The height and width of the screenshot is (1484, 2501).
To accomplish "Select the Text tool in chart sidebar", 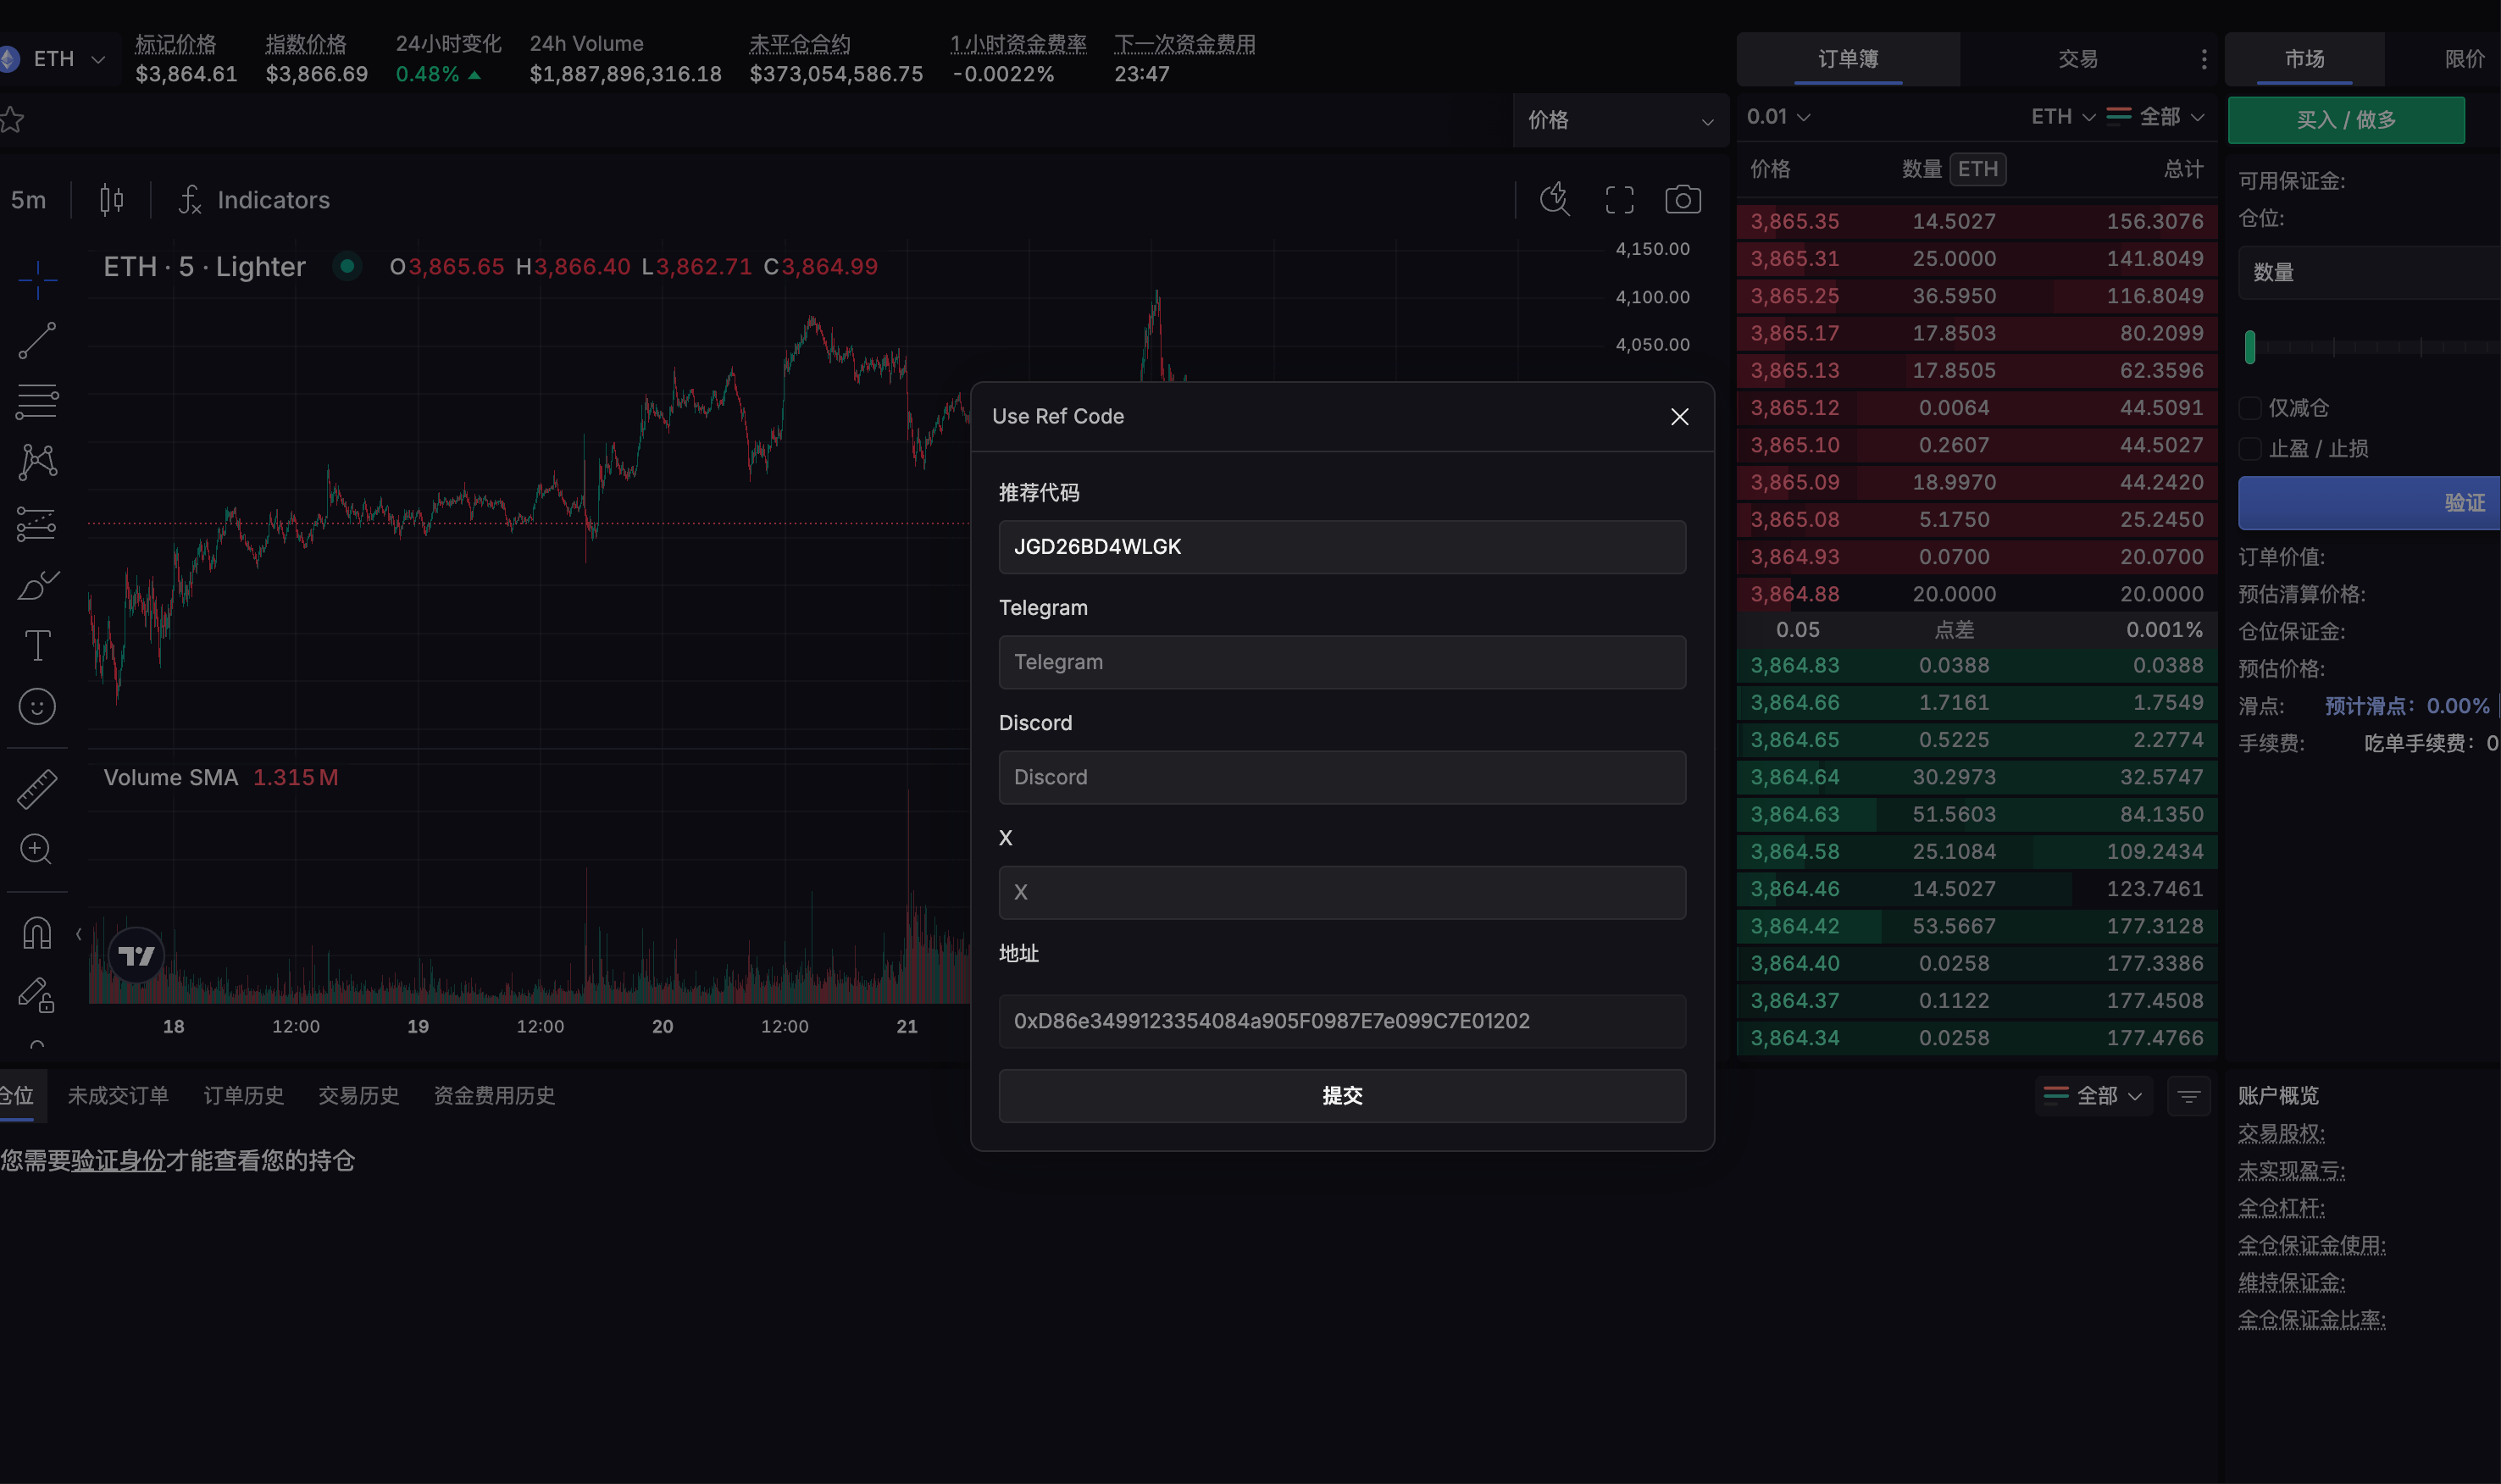I will coord(37,645).
